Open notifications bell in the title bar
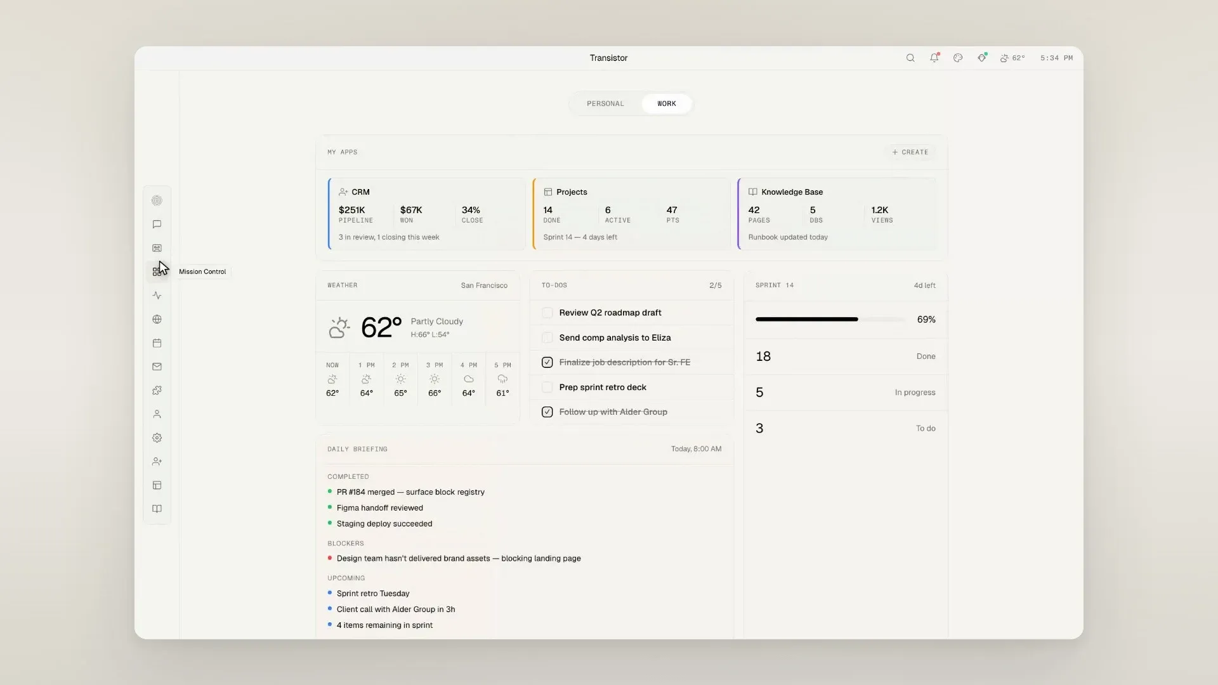 (934, 58)
